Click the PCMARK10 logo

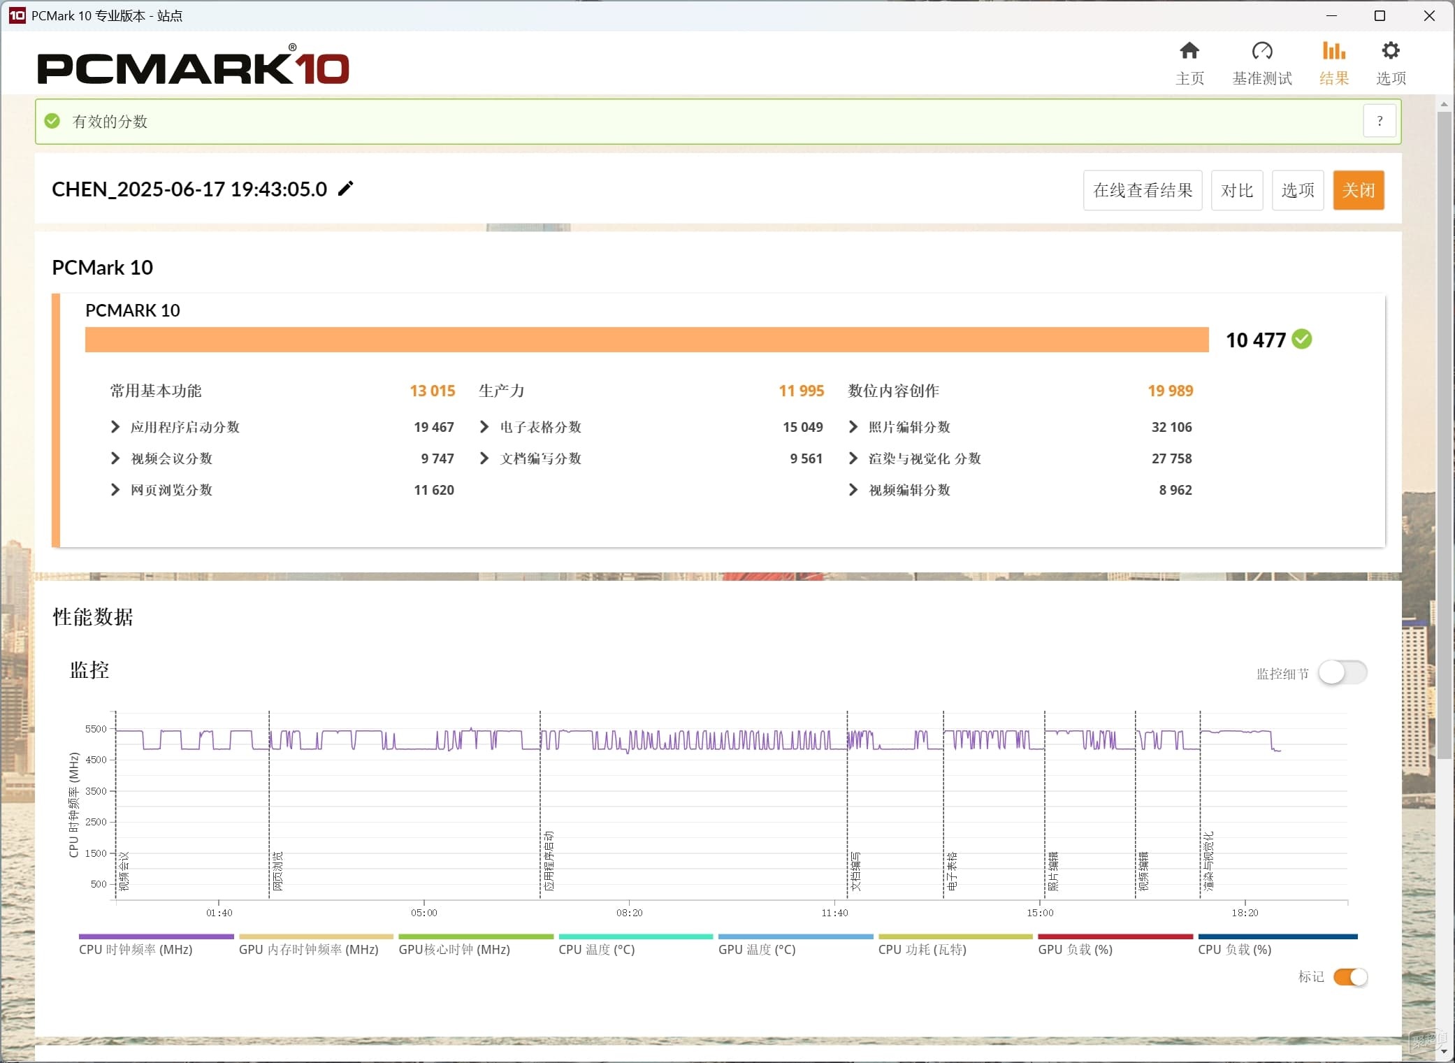point(193,65)
